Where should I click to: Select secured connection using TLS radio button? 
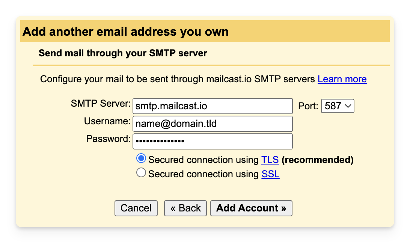click(x=141, y=158)
